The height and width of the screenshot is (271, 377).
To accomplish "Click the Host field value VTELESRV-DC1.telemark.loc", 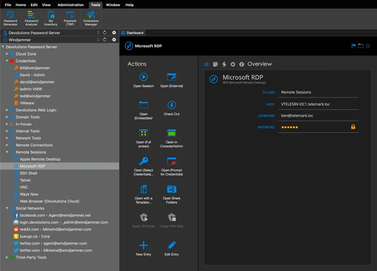I will [319, 104].
